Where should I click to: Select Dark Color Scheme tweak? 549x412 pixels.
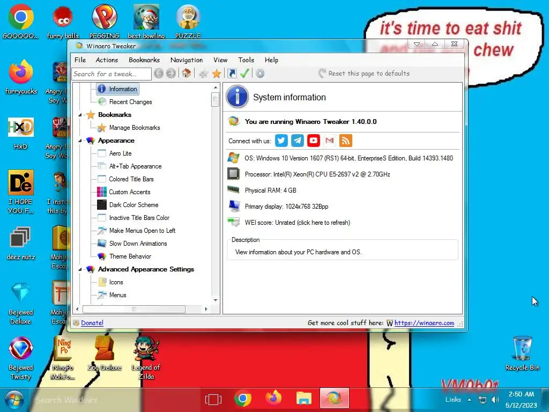[133, 205]
